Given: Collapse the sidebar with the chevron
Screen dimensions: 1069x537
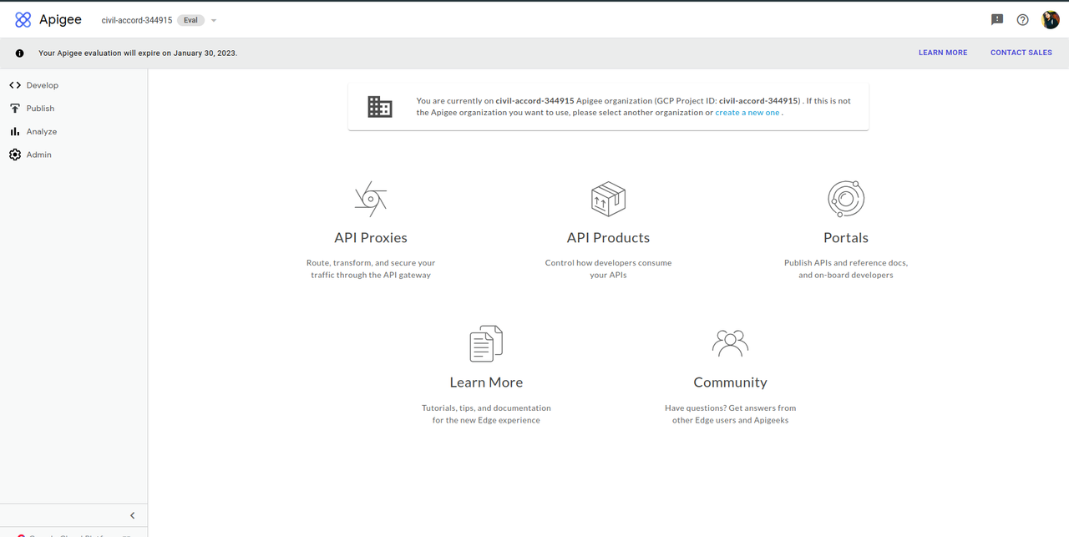Looking at the screenshot, I should tap(132, 515).
